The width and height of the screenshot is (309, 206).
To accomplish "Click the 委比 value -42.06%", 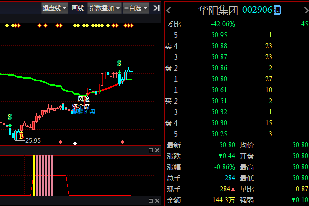I will coord(223,24).
